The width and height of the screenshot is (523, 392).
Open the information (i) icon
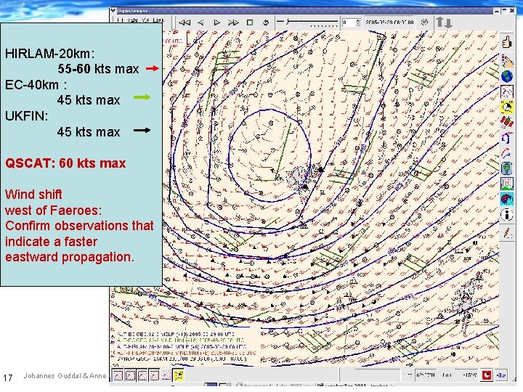tap(507, 214)
